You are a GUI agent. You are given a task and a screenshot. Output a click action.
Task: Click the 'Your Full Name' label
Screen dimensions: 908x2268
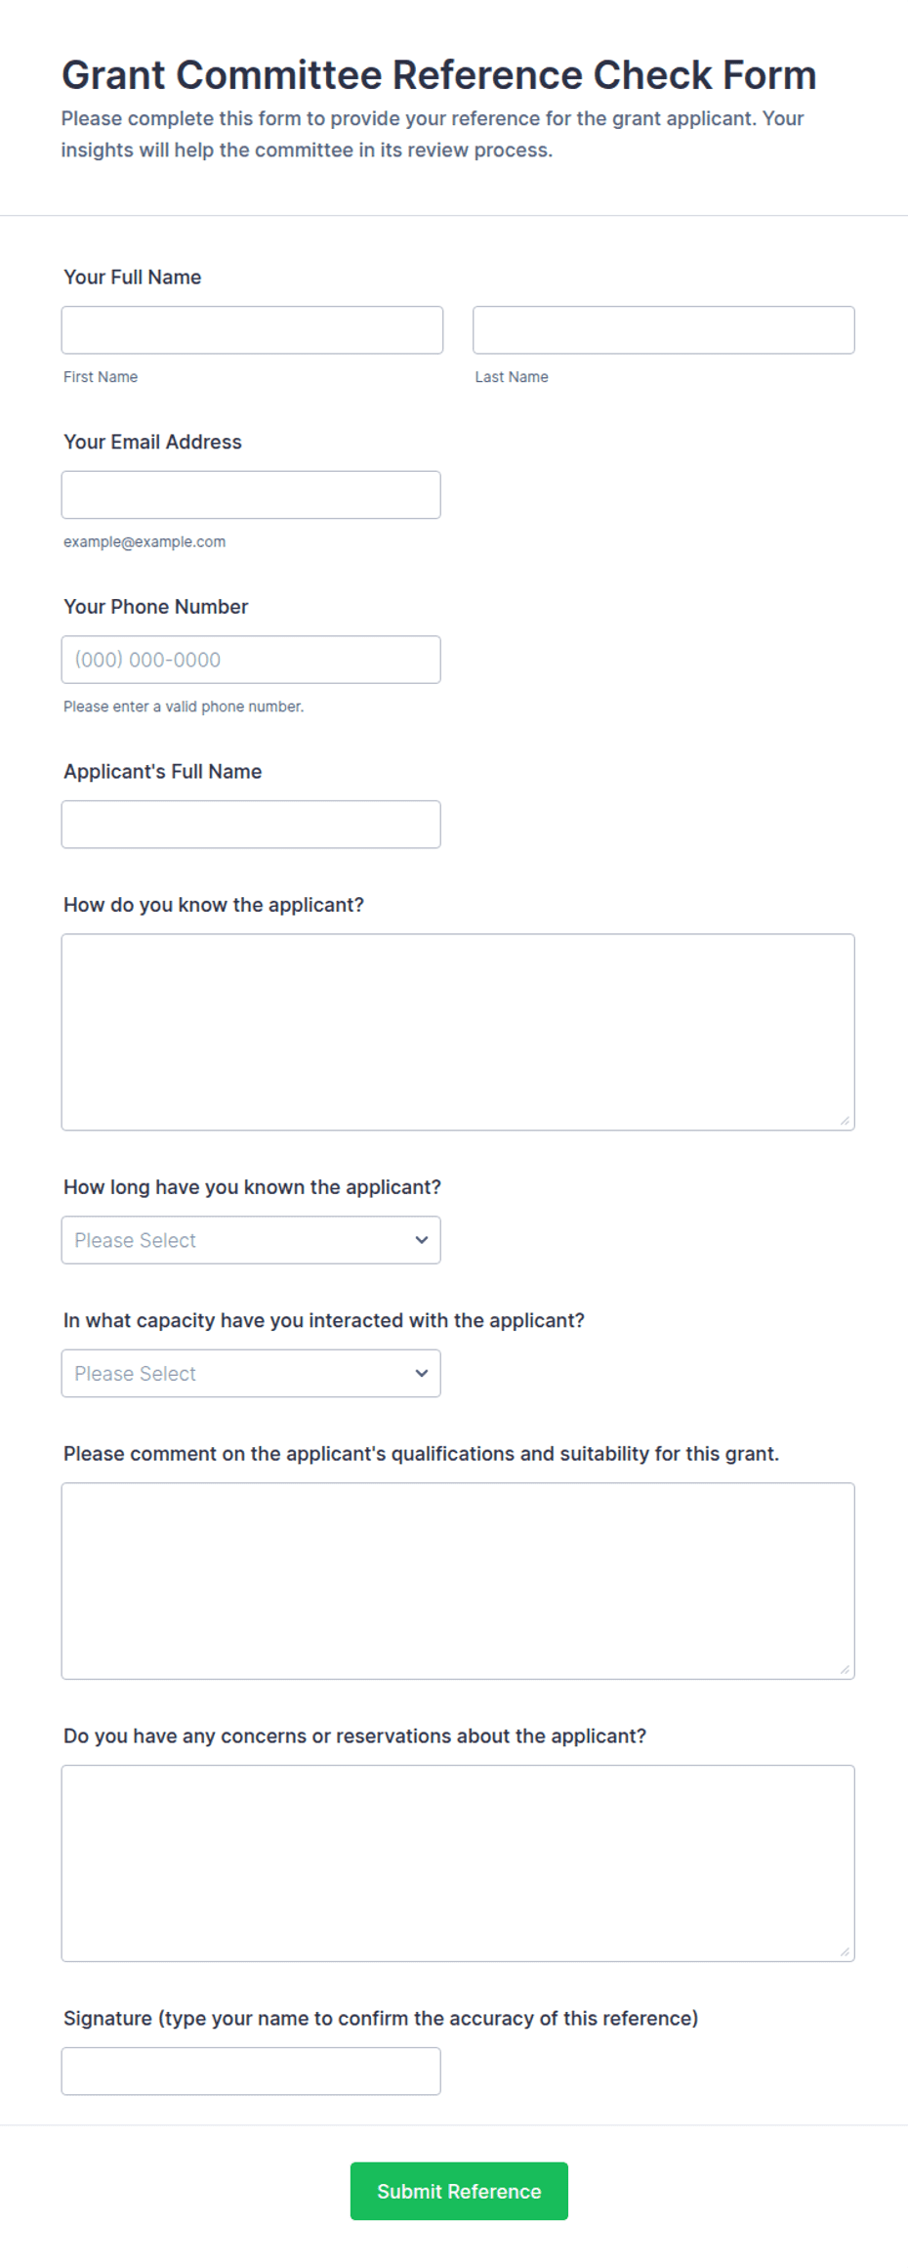(133, 278)
